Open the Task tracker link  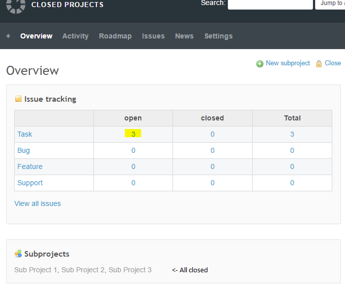pyautogui.click(x=25, y=134)
